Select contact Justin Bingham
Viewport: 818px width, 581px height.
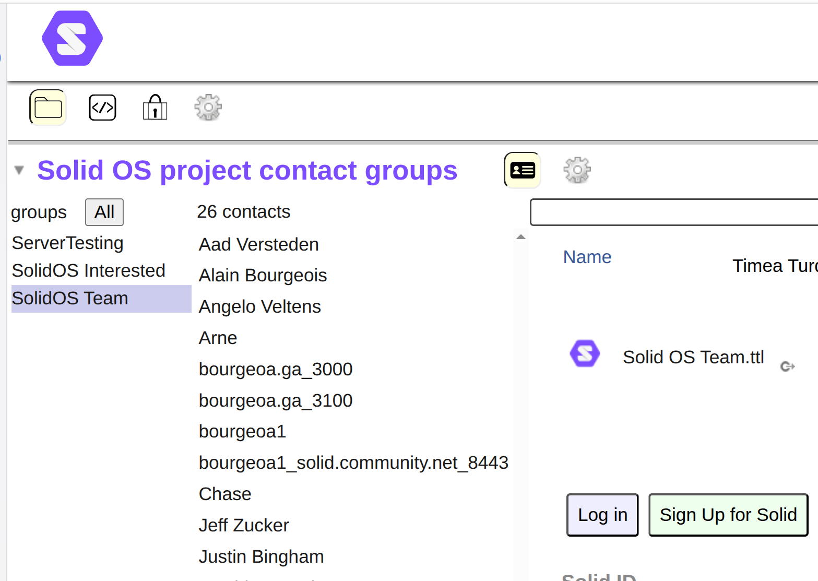(262, 556)
